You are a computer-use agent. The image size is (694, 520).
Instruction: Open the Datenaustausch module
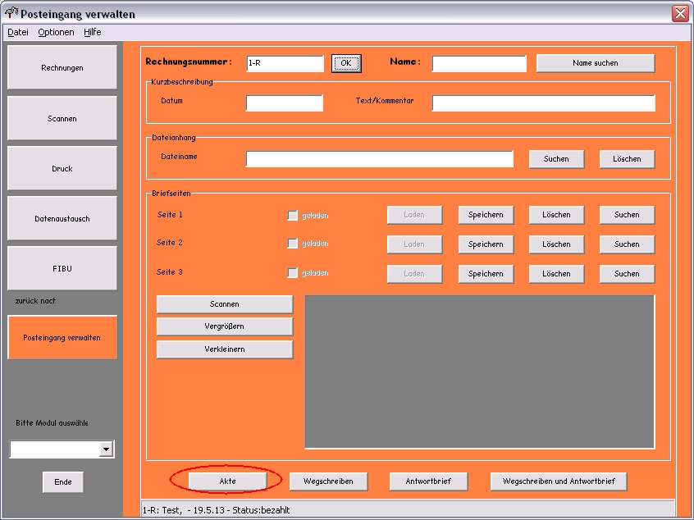point(62,219)
